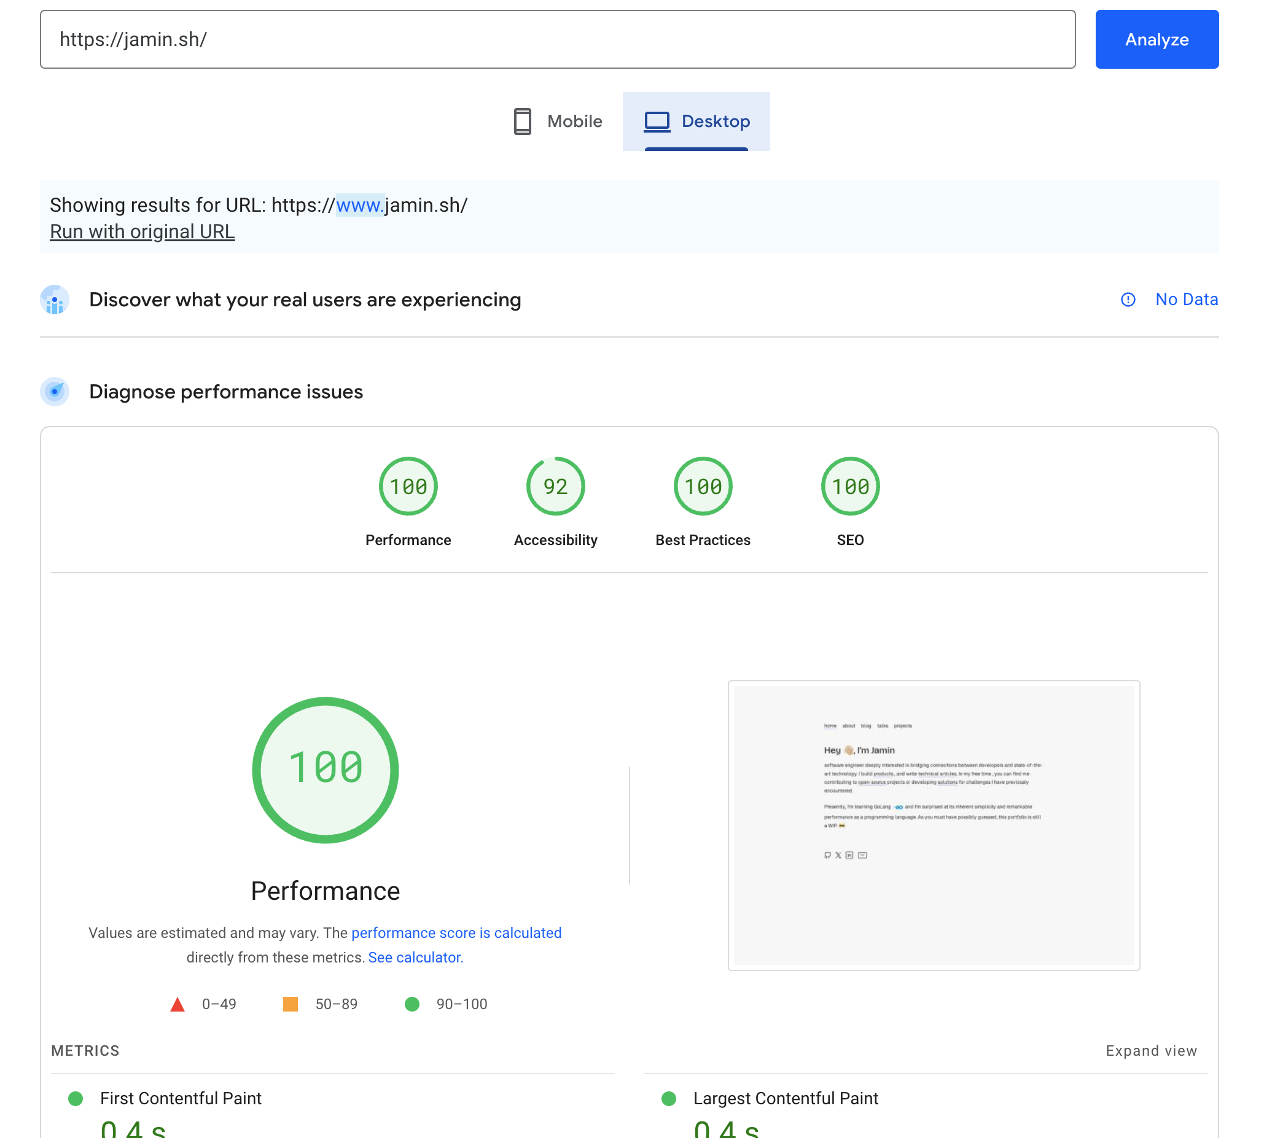
Task: Click Expand view for the metrics
Action: tap(1151, 1051)
